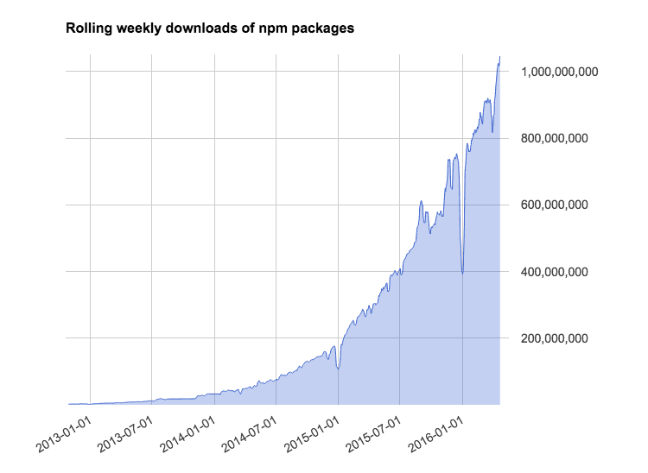Click the 400,000,000 y-axis label
Screen dimensions: 648x473
[554, 272]
